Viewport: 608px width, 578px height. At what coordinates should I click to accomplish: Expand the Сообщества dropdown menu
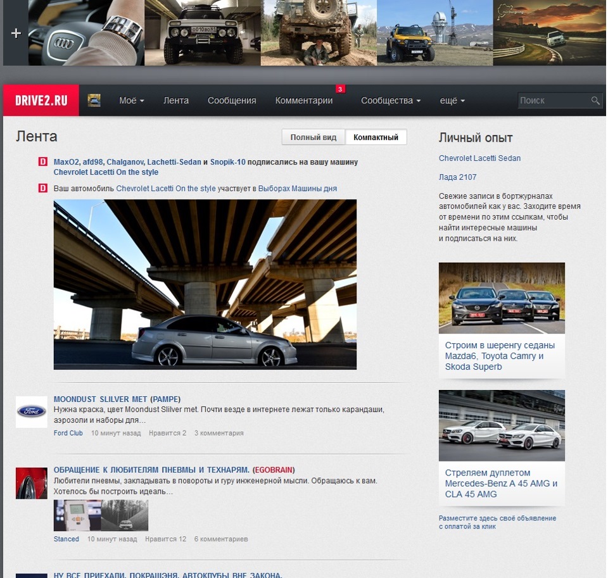391,101
